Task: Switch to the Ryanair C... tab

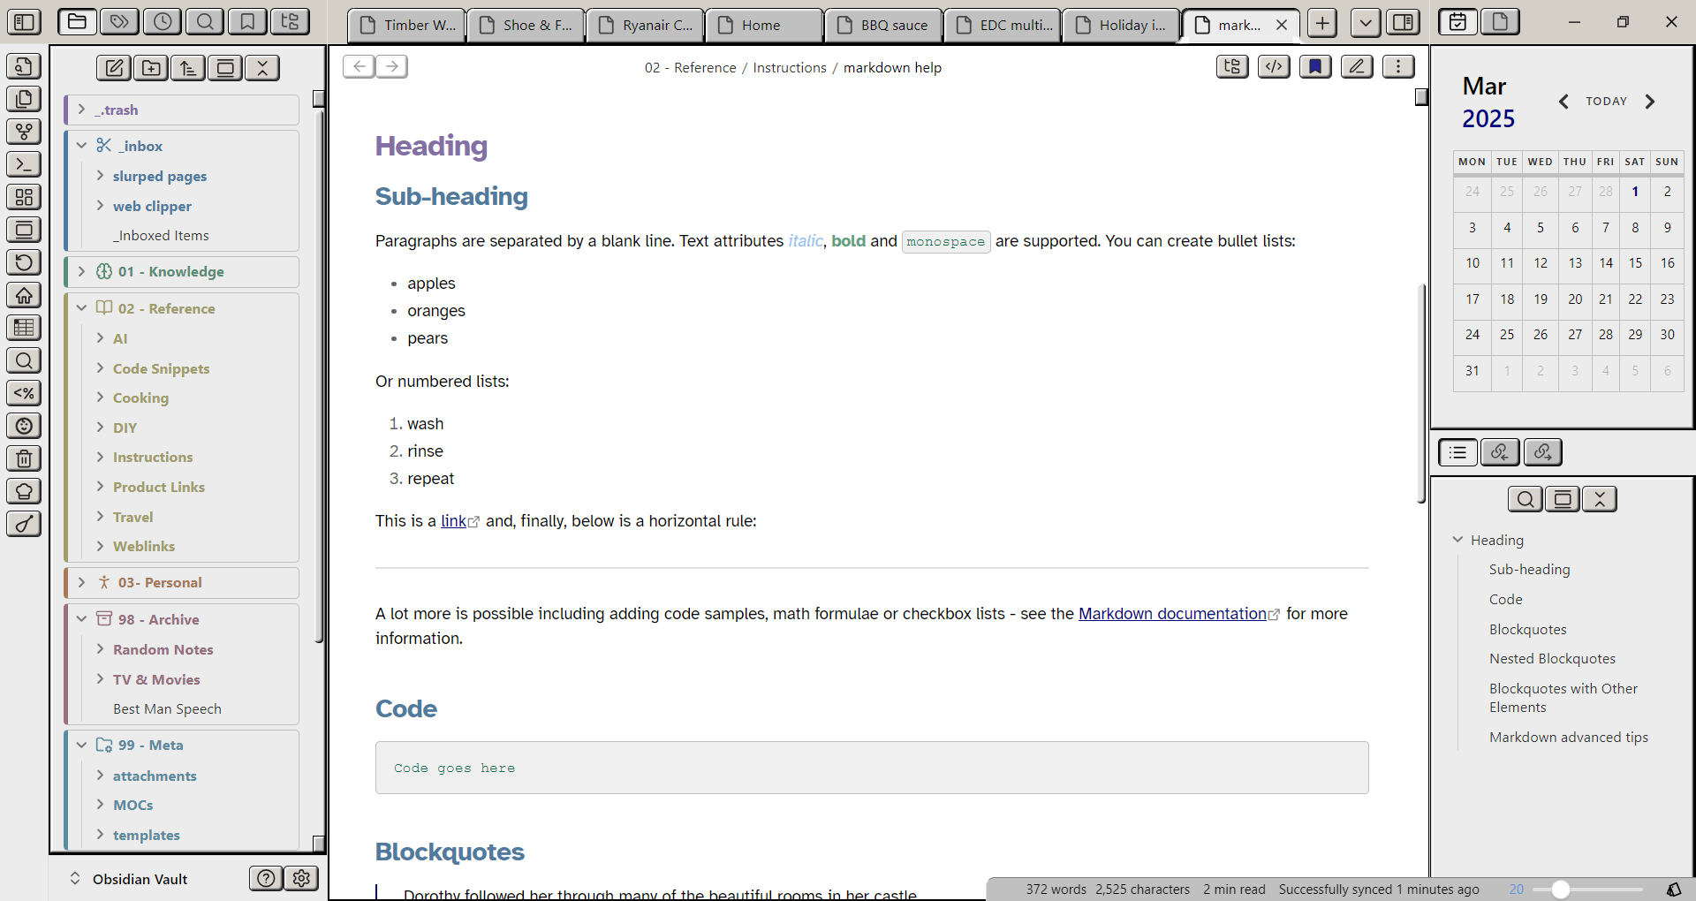Action: tap(645, 25)
